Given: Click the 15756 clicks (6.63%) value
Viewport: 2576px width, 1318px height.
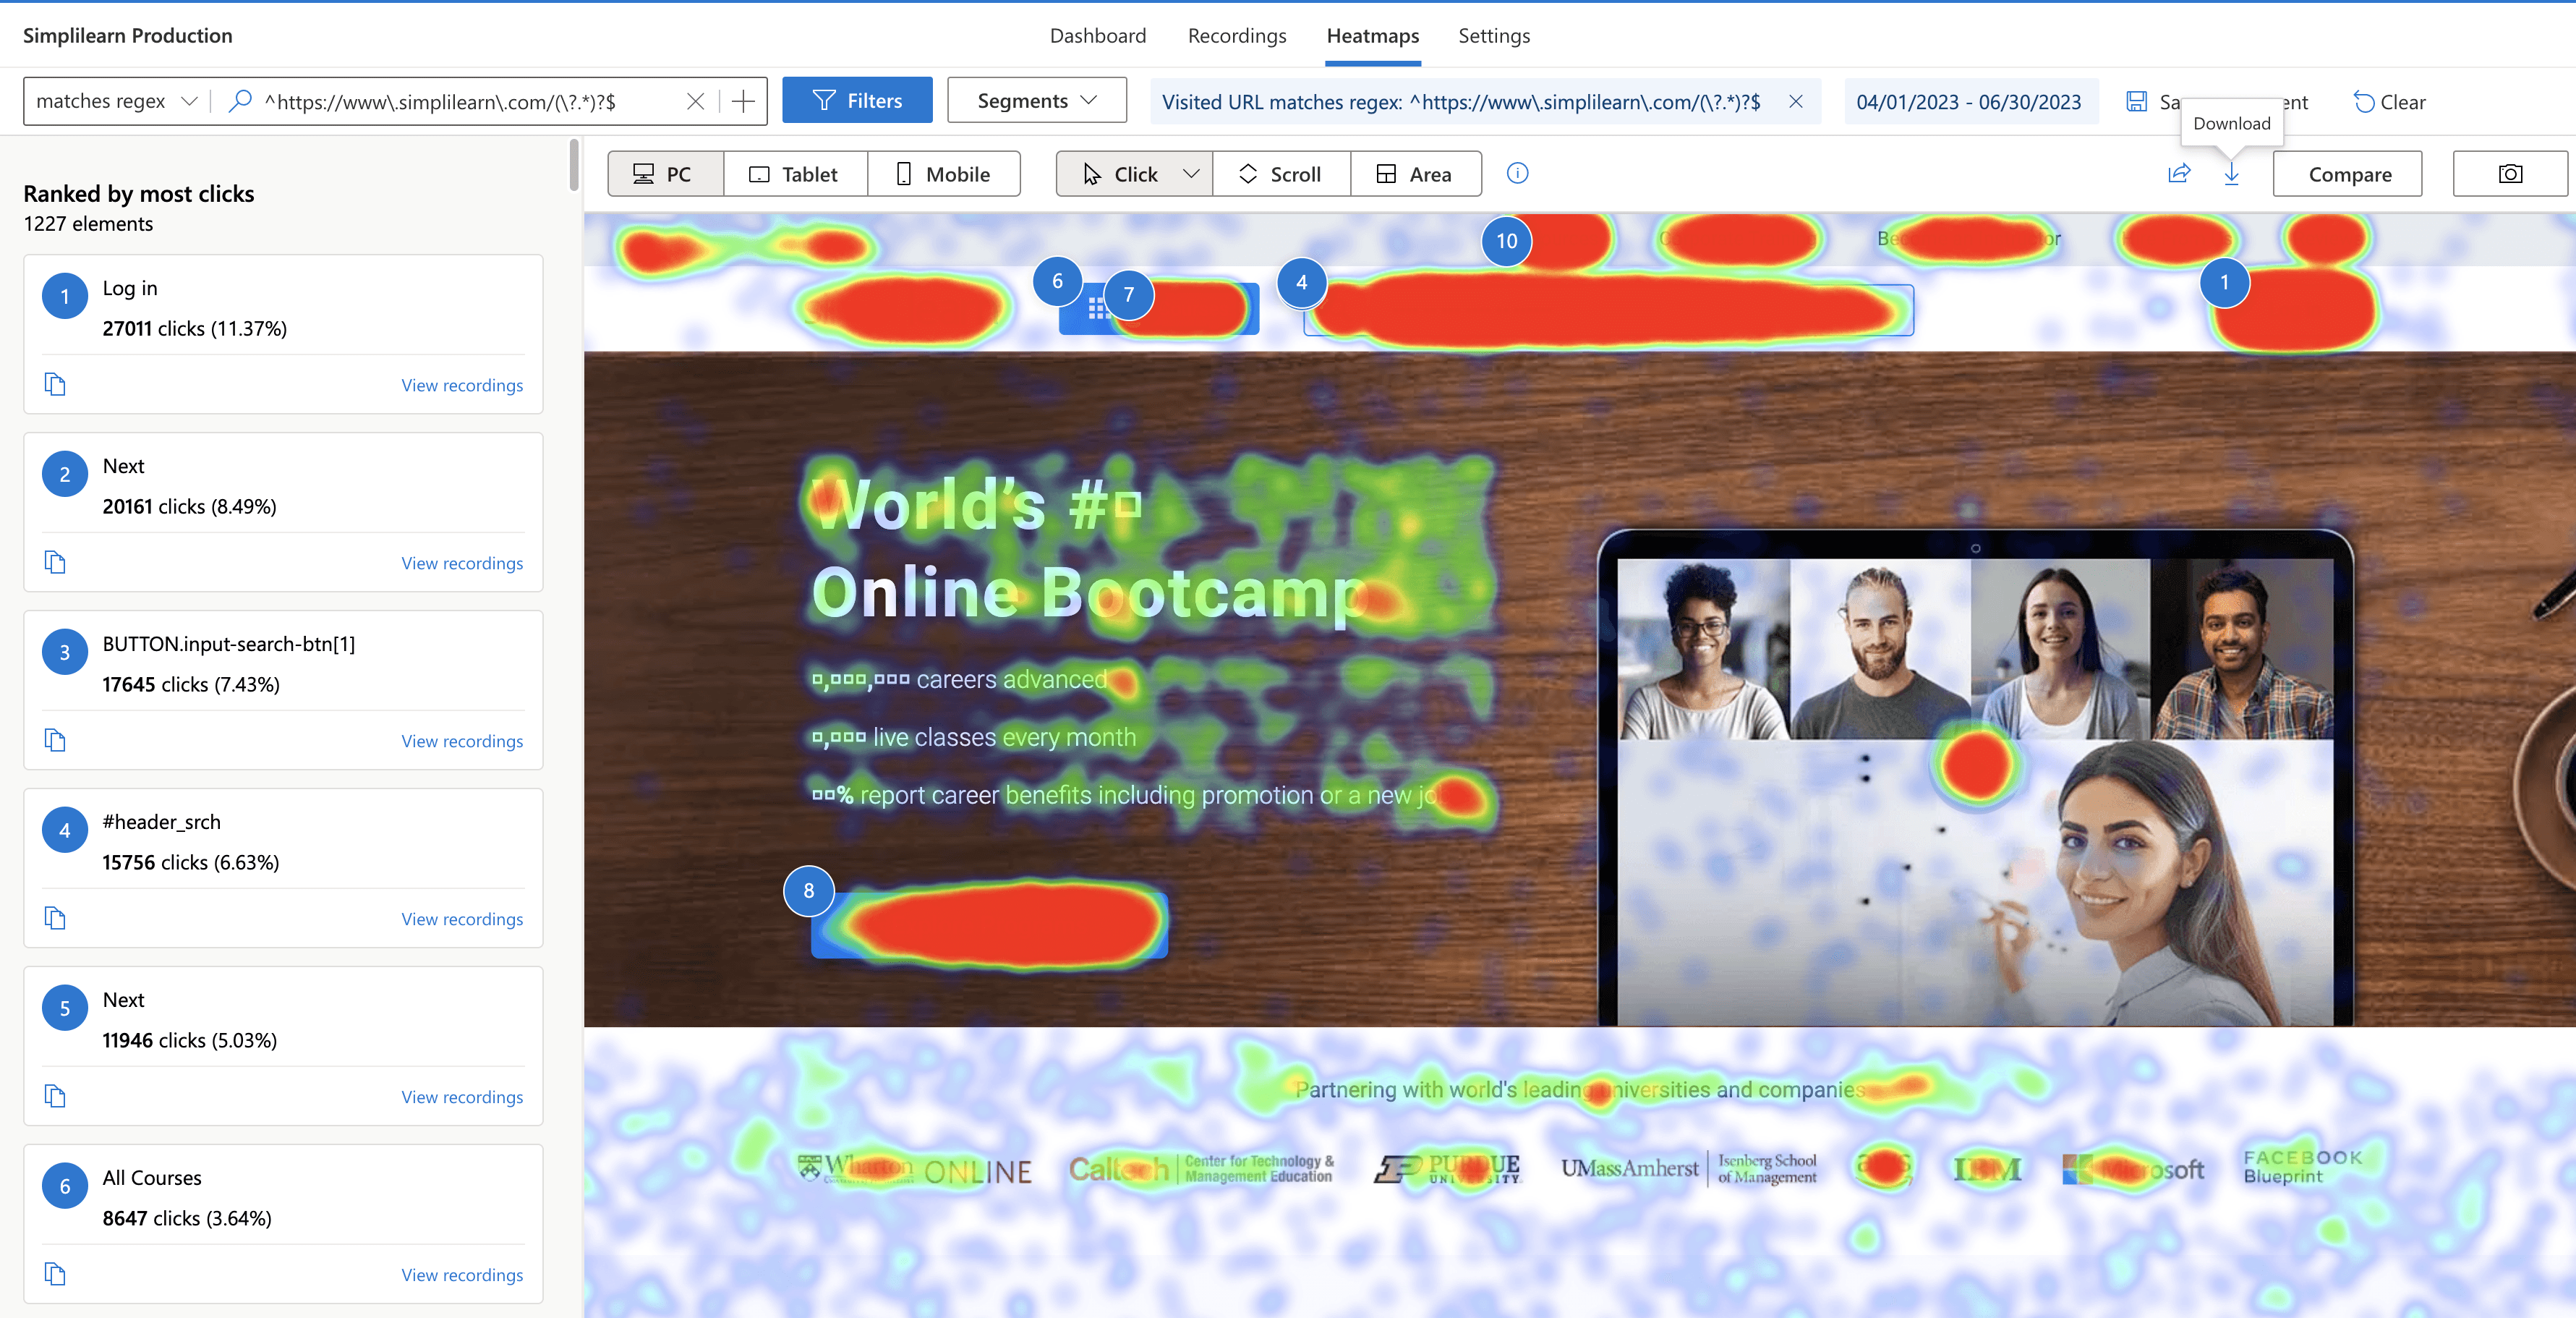Looking at the screenshot, I should pos(191,863).
